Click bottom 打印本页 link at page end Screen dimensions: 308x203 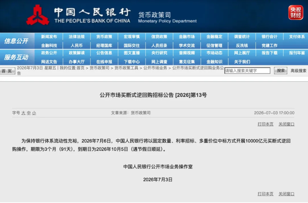point(265,194)
